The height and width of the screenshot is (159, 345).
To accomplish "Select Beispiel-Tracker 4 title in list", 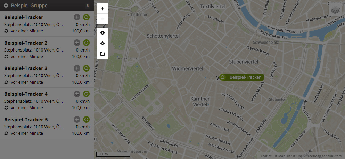I will 26,94.
